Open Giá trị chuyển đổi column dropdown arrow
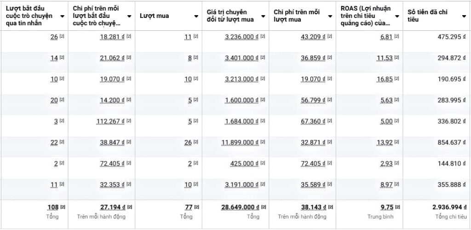471x230 pixels. (x=263, y=16)
